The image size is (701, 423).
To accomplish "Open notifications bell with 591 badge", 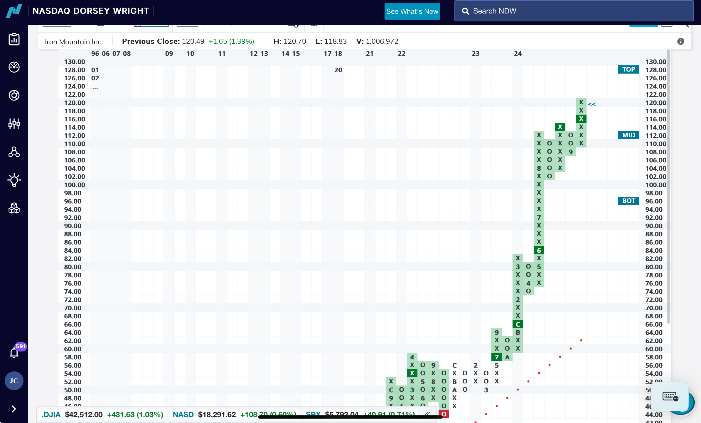I will [x=14, y=353].
